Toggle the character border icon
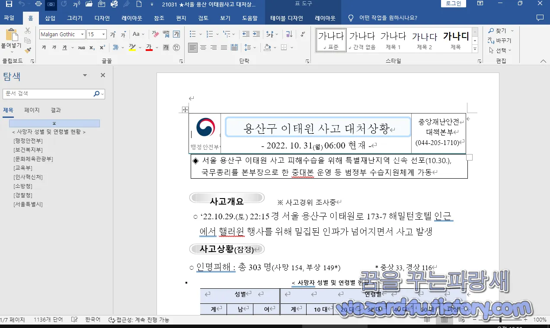Viewport: 550px width, 328px height. coord(176,35)
